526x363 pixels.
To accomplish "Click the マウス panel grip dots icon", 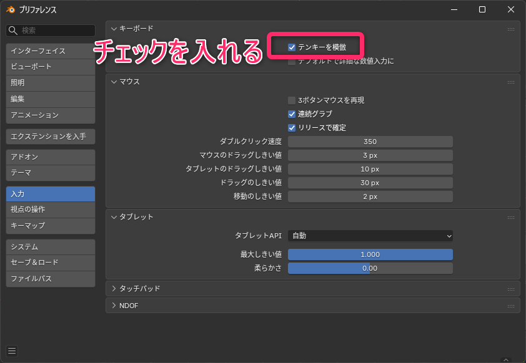I will tap(511, 82).
